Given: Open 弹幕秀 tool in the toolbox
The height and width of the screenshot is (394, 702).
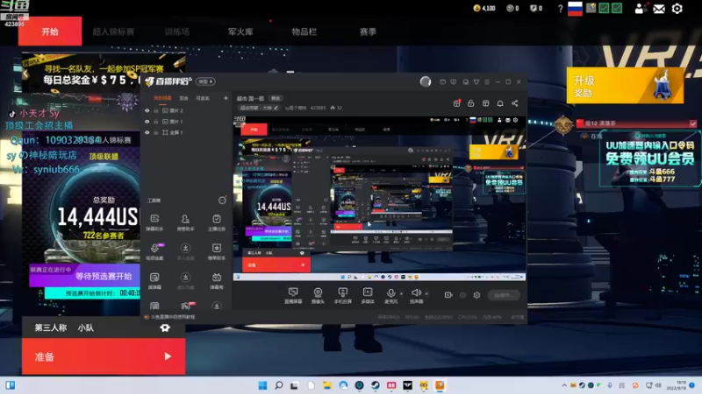Looking at the screenshot, I should (217, 280).
